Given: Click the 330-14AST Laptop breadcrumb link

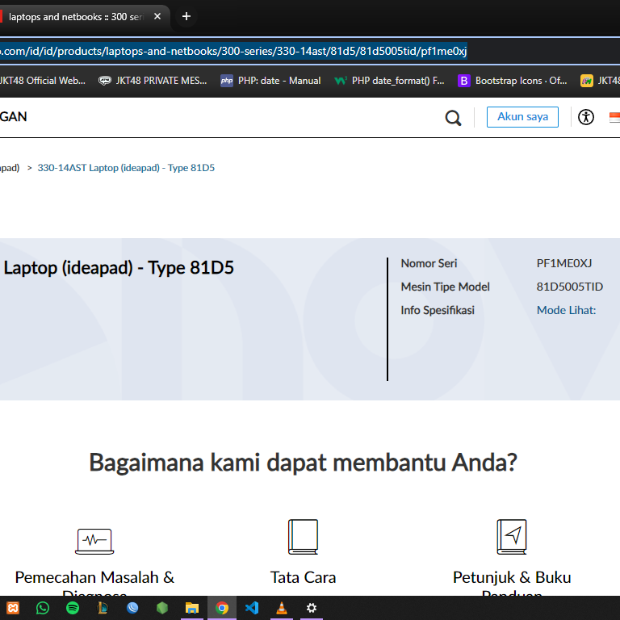Looking at the screenshot, I should pos(126,168).
